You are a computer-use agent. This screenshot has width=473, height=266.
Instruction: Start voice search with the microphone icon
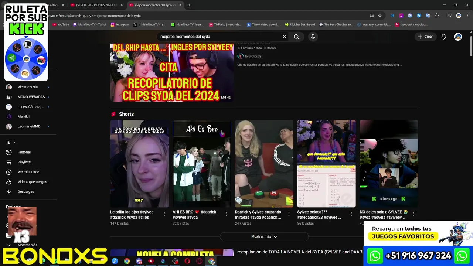[313, 37]
